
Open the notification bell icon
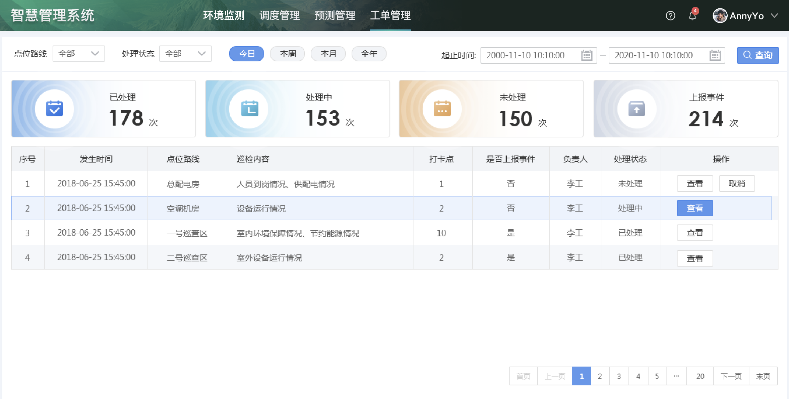[x=692, y=16]
